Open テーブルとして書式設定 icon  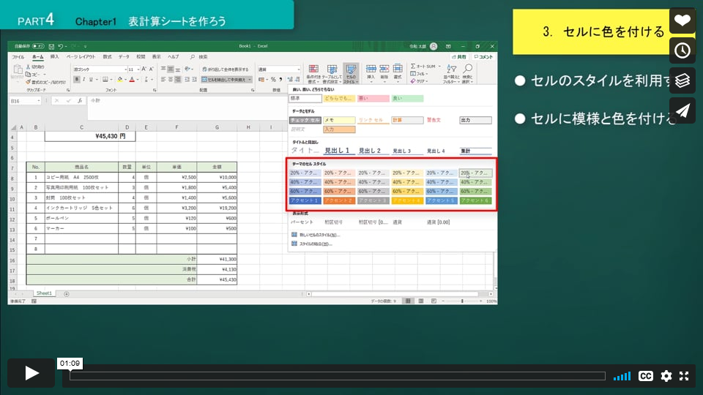[332, 74]
